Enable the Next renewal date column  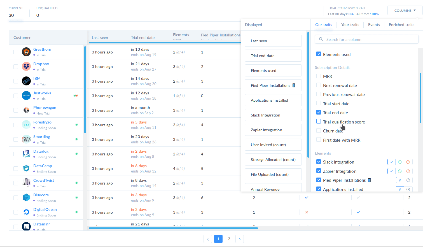coord(319,85)
